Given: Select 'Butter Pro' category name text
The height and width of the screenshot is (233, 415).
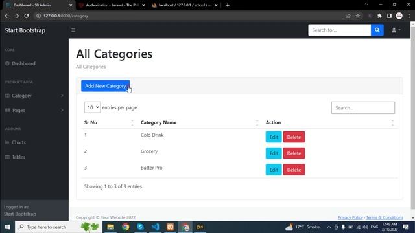Looking at the screenshot, I should (151, 168).
